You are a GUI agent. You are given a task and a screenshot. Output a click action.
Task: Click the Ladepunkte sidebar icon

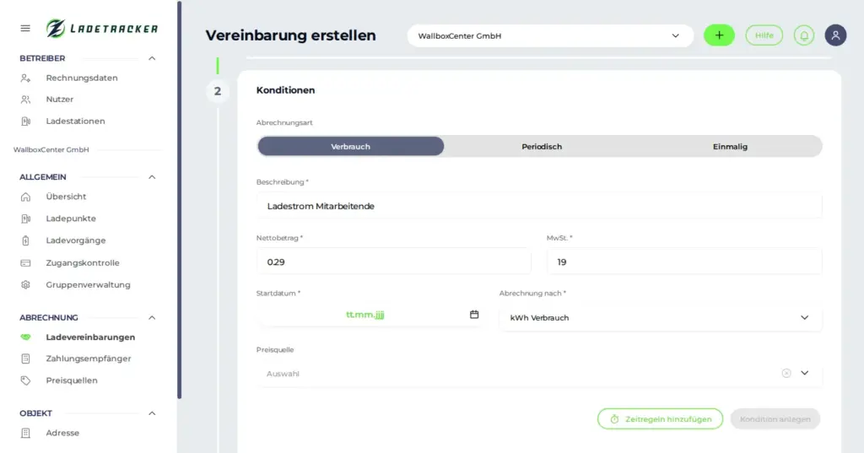pyautogui.click(x=25, y=218)
